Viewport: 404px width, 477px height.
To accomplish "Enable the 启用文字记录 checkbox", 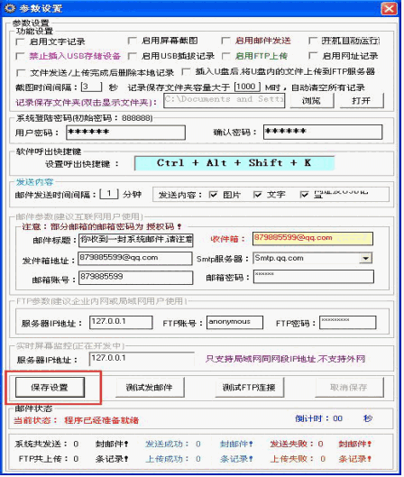I will click(x=20, y=41).
